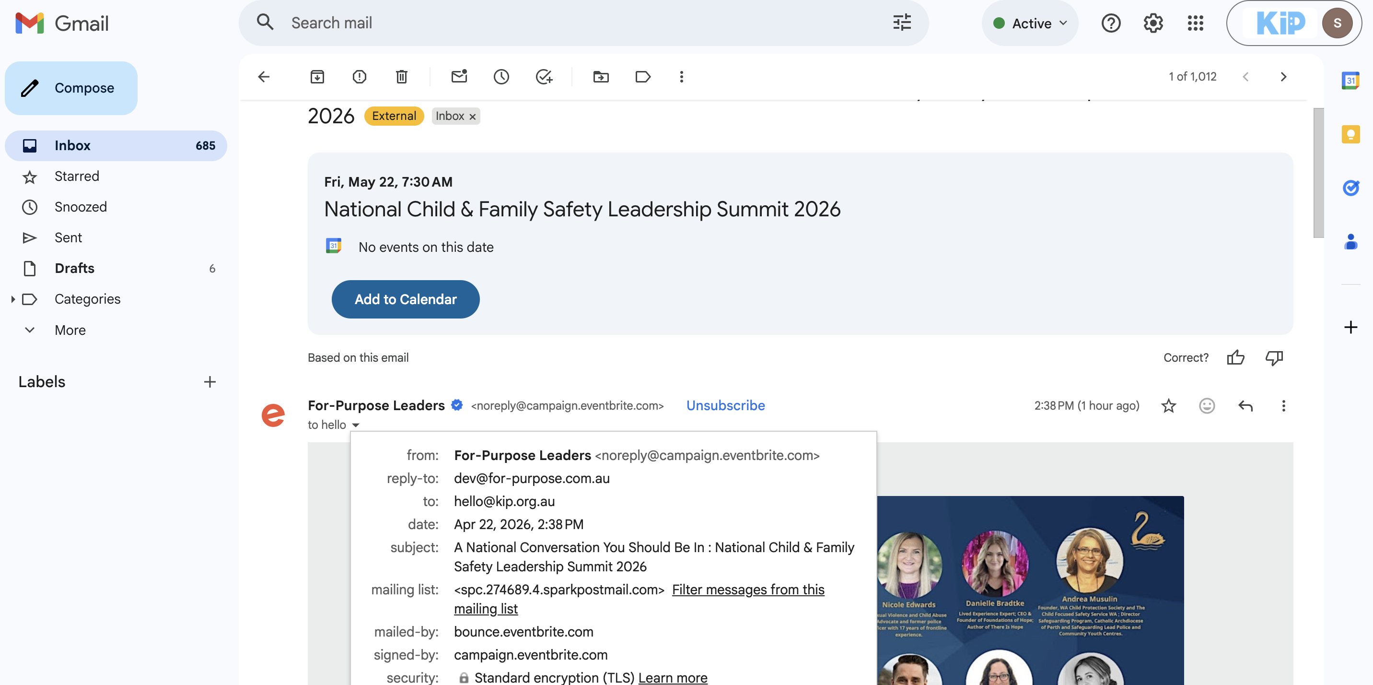Image resolution: width=1373 pixels, height=685 pixels.
Task: Open Google Keep in the side panel
Action: (1350, 134)
